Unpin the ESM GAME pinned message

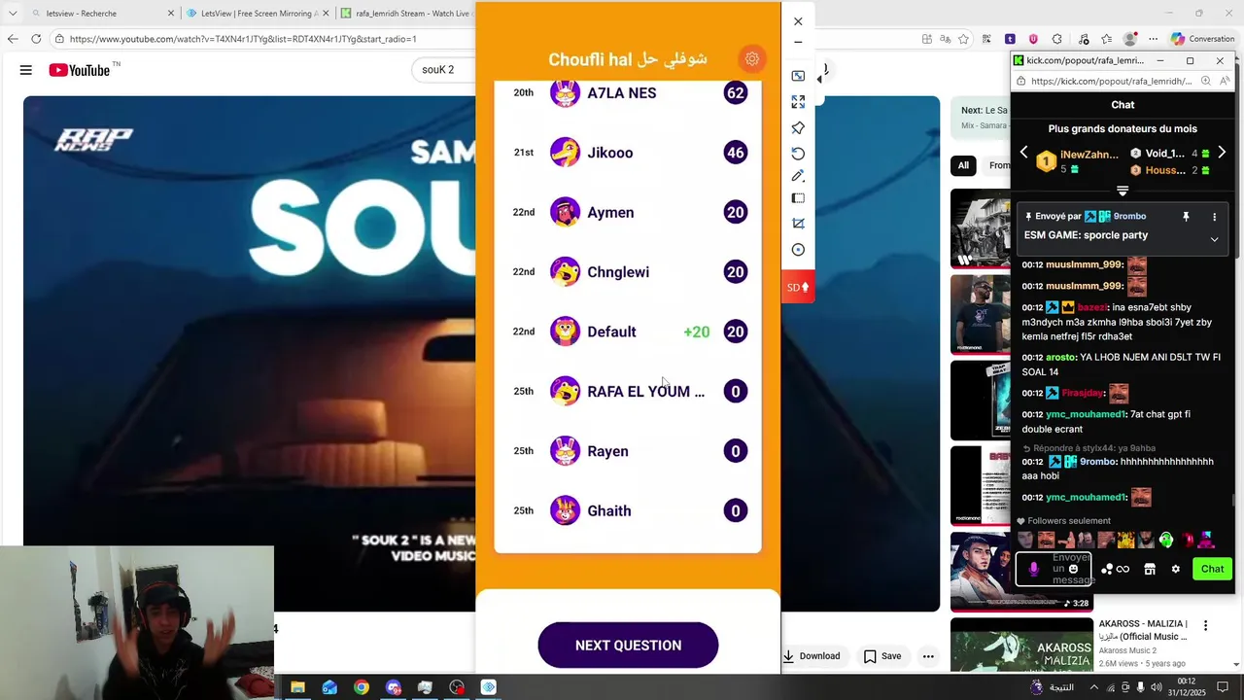[1186, 217]
